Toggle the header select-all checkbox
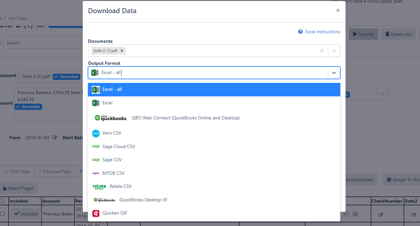Image resolution: width=420 pixels, height=226 pixels. point(2,201)
